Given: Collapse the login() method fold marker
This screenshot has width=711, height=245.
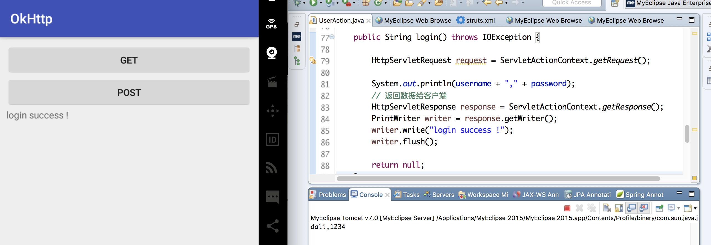Looking at the screenshot, I should point(332,37).
